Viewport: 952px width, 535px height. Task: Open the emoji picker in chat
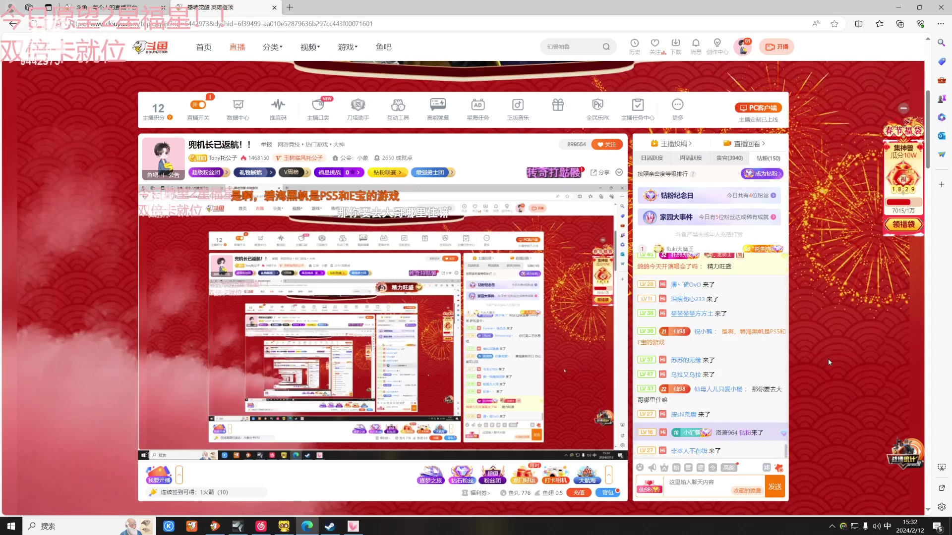click(x=640, y=468)
